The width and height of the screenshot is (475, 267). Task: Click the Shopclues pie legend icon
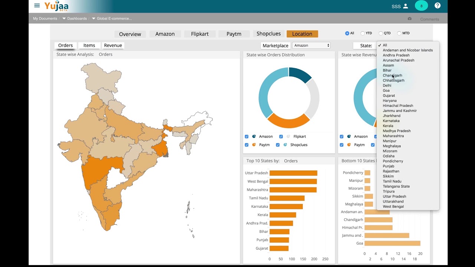285,145
